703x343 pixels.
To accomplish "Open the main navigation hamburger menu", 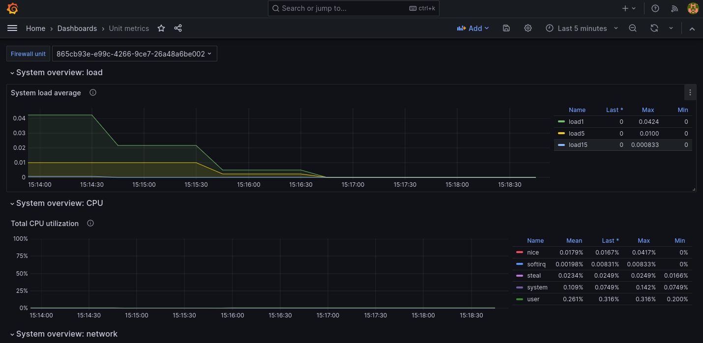I will (x=12, y=28).
